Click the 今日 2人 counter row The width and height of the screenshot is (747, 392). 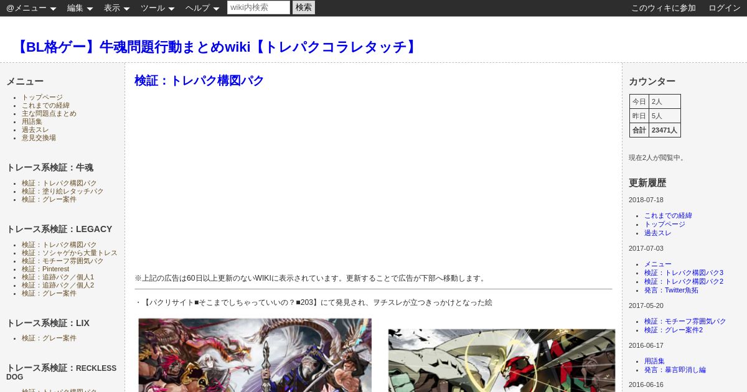(655, 101)
